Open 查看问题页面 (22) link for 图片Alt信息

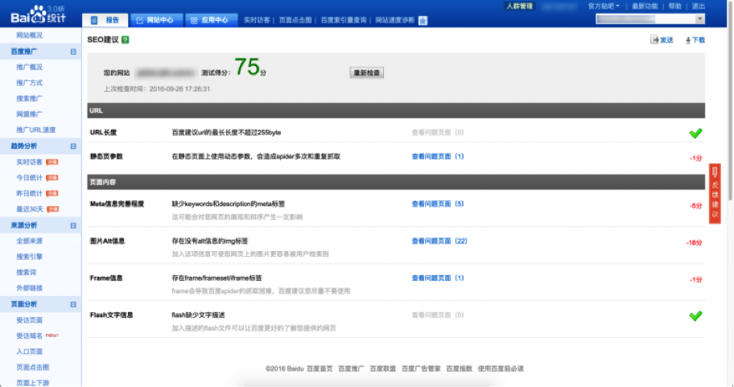(x=439, y=241)
